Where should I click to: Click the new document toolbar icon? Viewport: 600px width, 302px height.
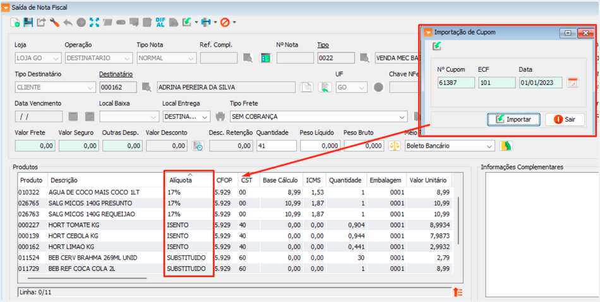[15, 23]
